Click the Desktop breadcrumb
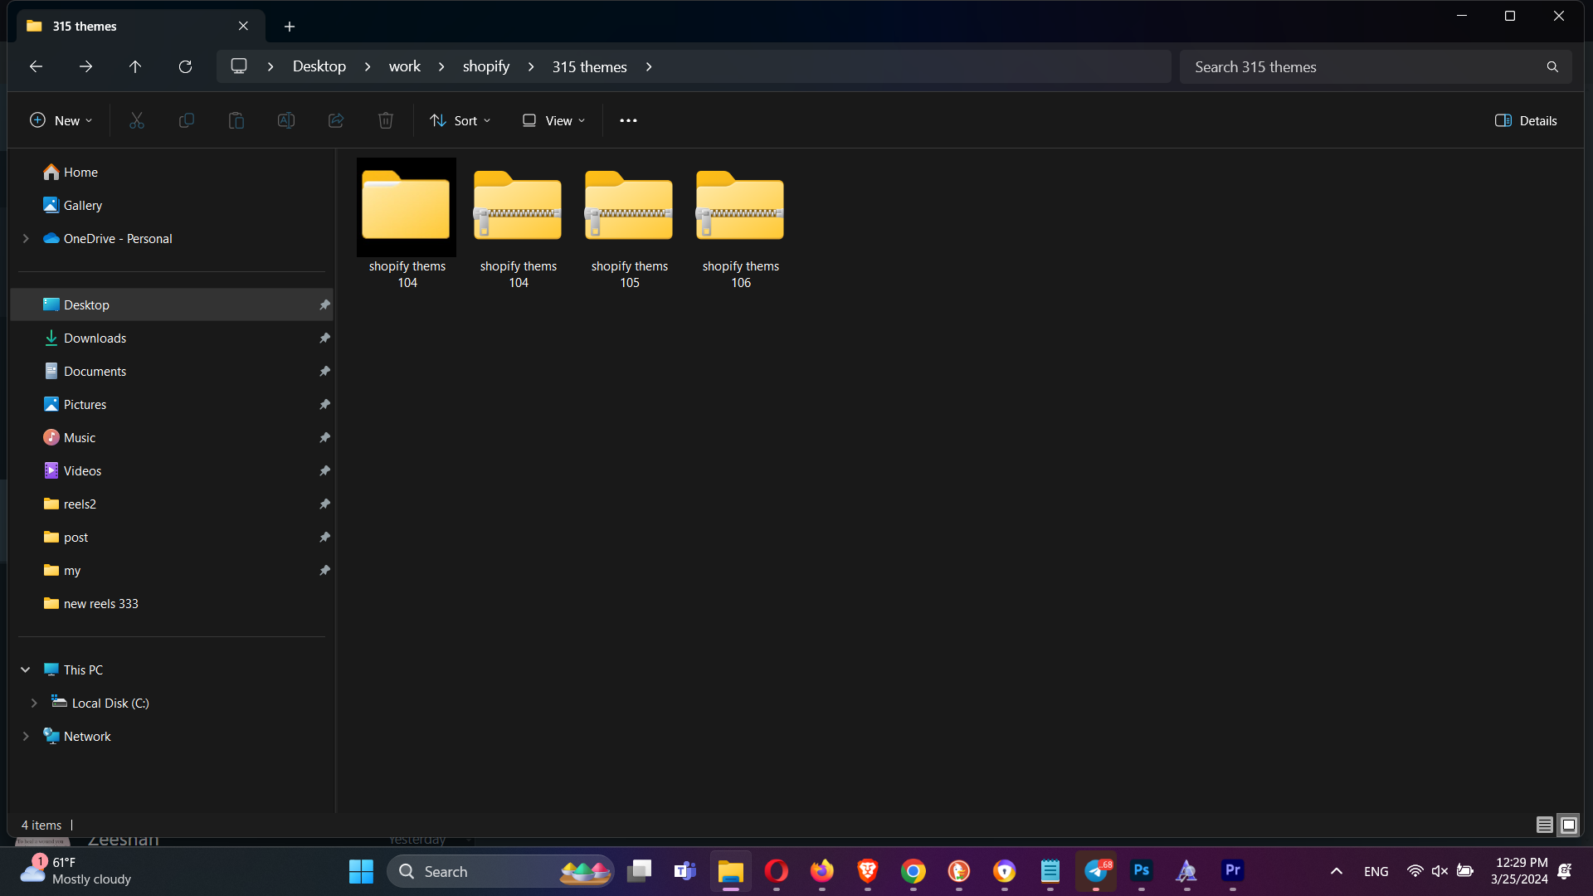This screenshot has width=1593, height=896. [319, 66]
